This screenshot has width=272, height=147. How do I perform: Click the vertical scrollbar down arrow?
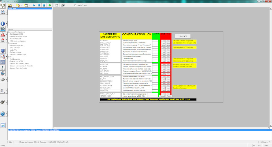(271, 125)
